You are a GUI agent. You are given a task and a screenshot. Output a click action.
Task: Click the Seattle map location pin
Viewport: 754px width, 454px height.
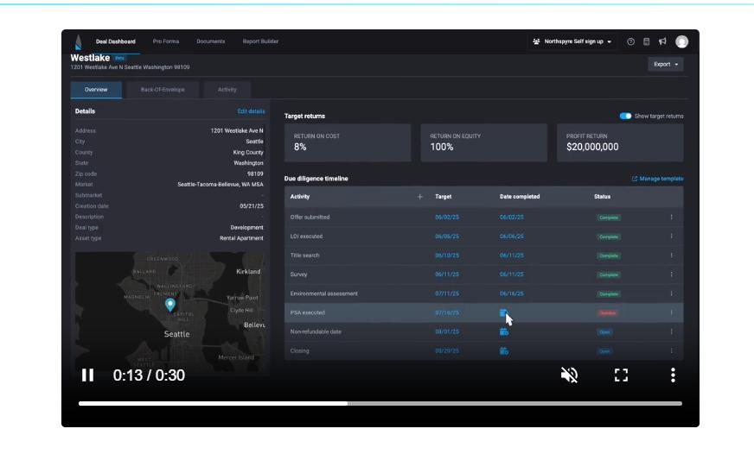point(170,305)
